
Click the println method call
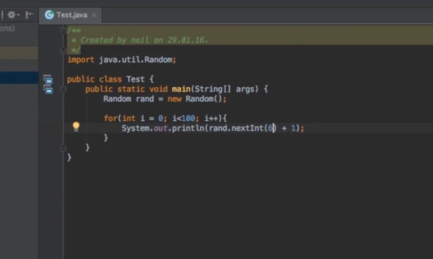tap(188, 128)
